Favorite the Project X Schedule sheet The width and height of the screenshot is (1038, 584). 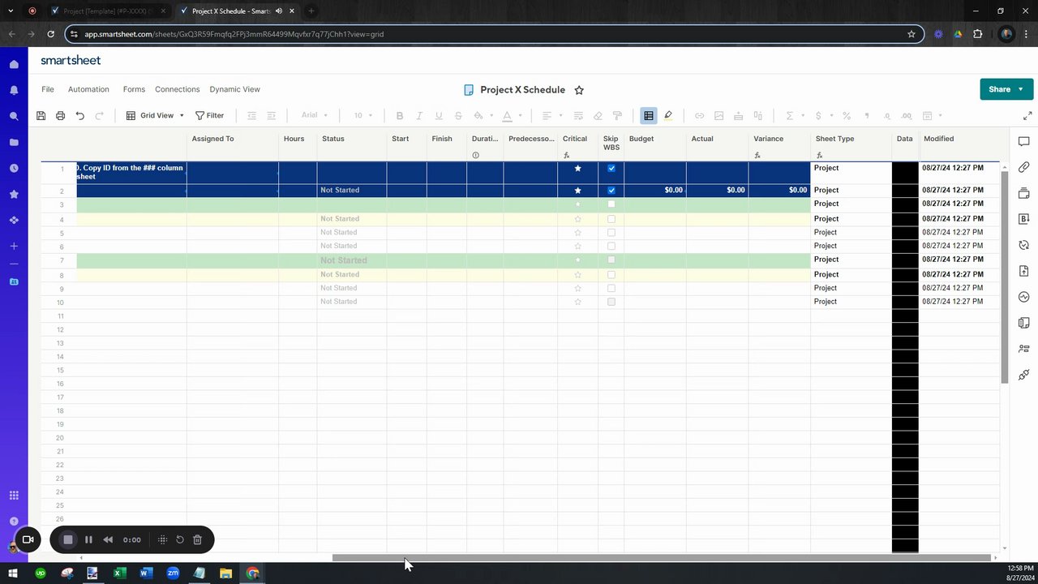point(579,90)
